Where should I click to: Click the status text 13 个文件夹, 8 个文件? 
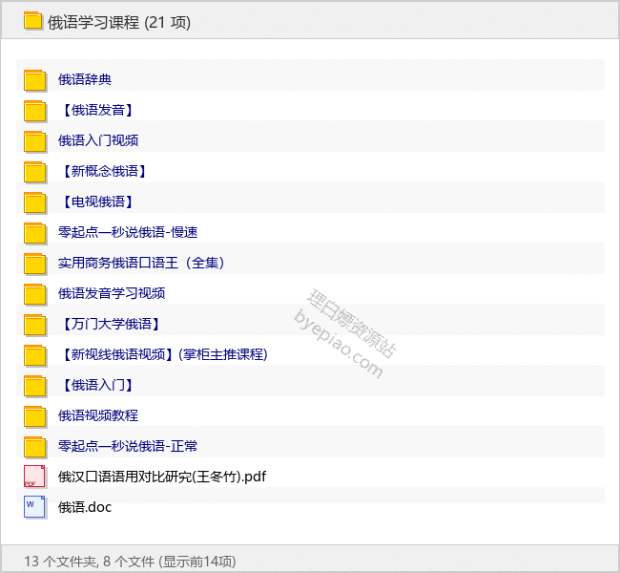click(x=90, y=562)
